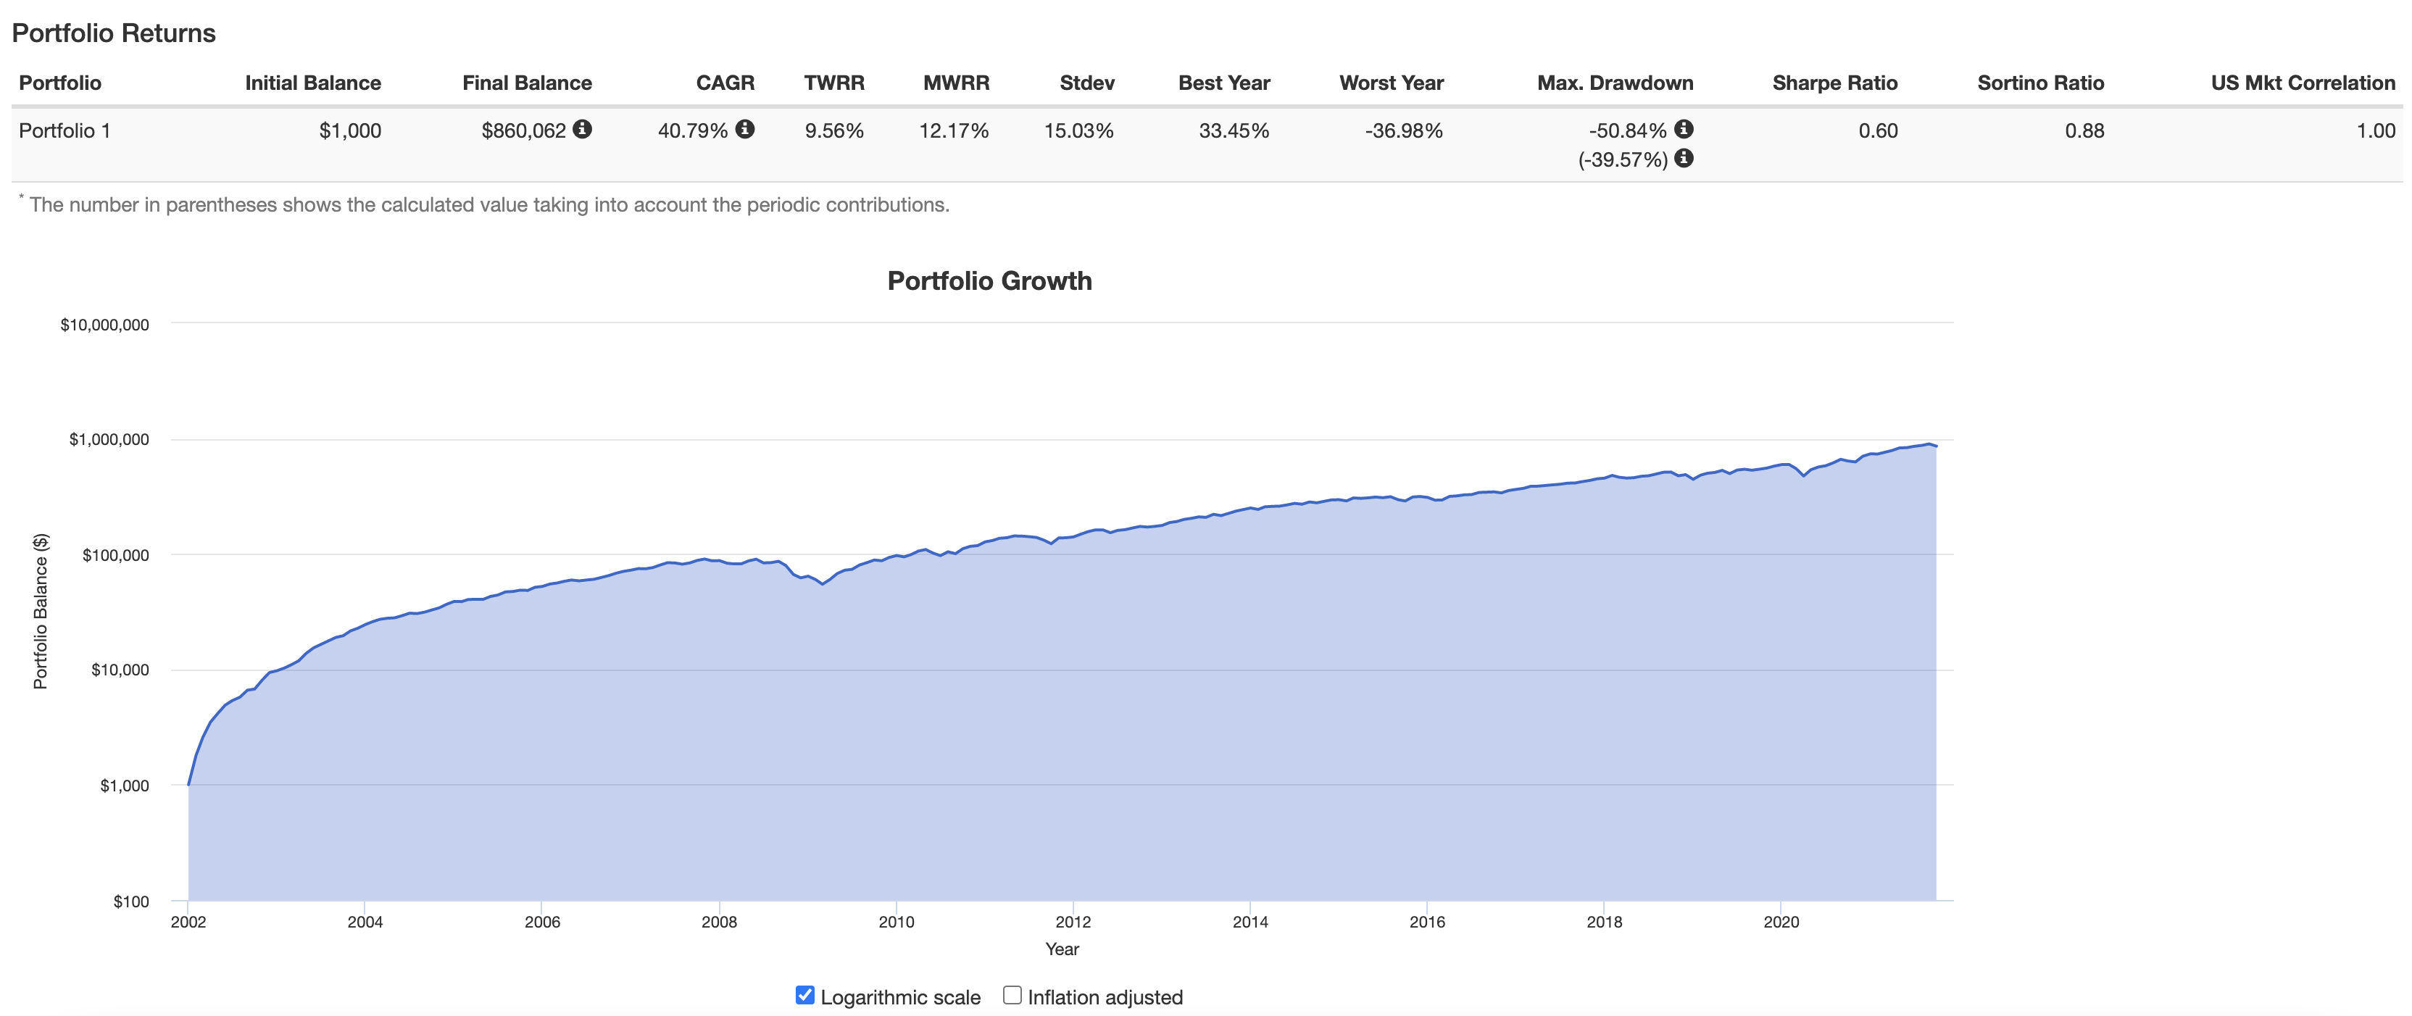Screen dimensions: 2412x1016
Task: Click the $1,000,000 y-axis gridline label
Action: (x=109, y=439)
